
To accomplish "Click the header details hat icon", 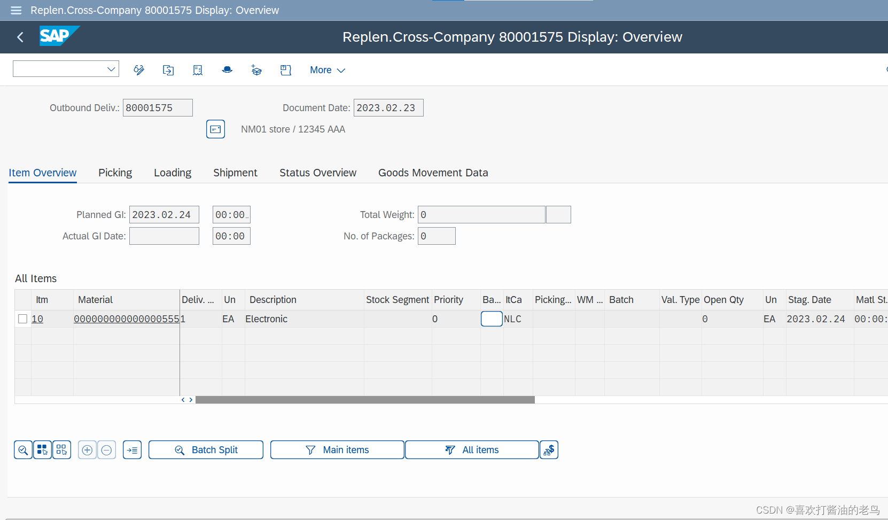I will [x=227, y=70].
